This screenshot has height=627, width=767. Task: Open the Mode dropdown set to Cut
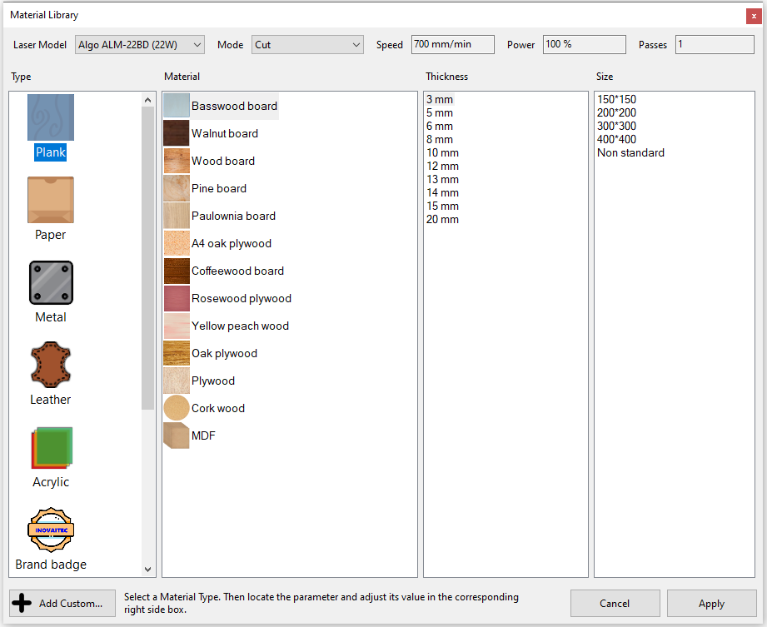(307, 45)
